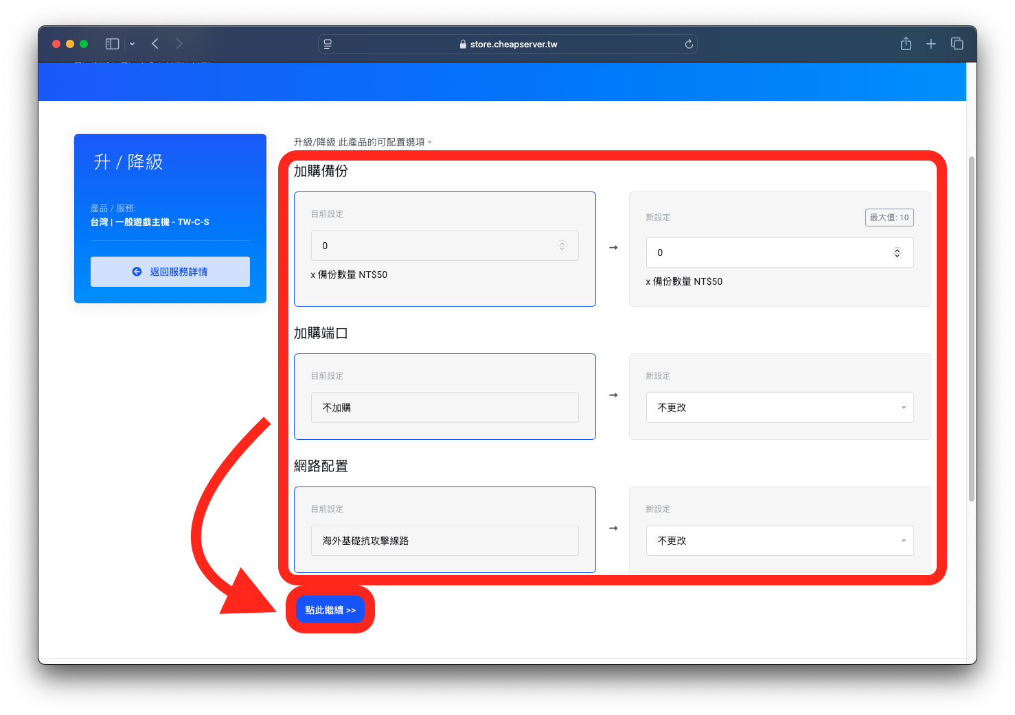Toggle the Safari sidebar icon

[112, 44]
